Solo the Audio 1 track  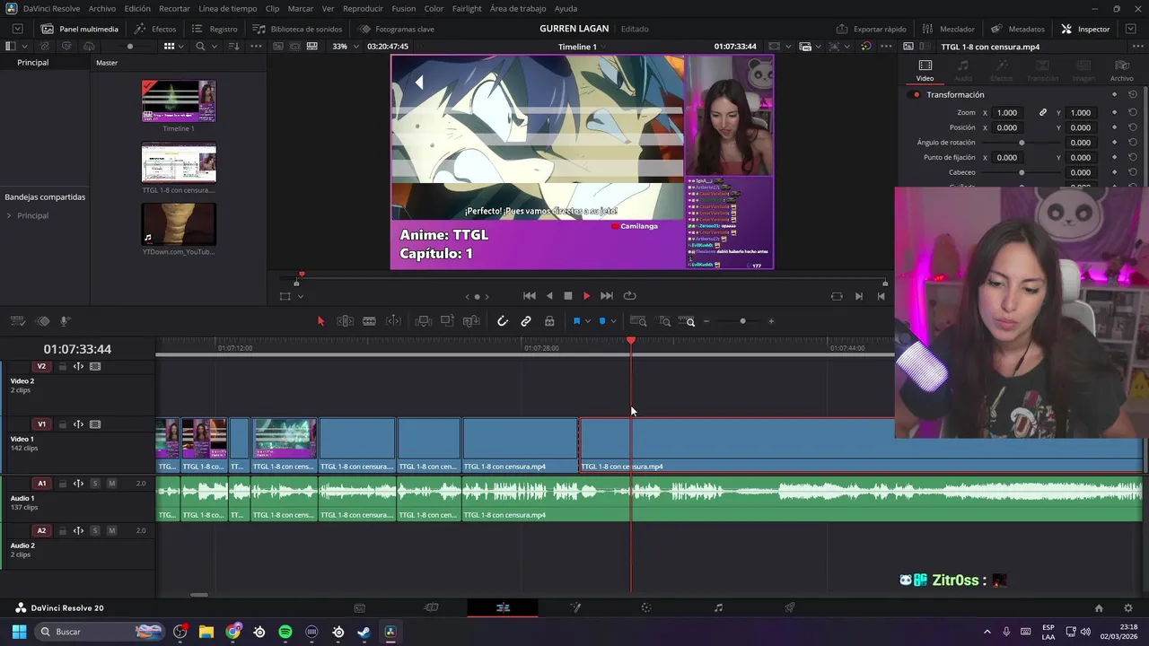(x=94, y=484)
